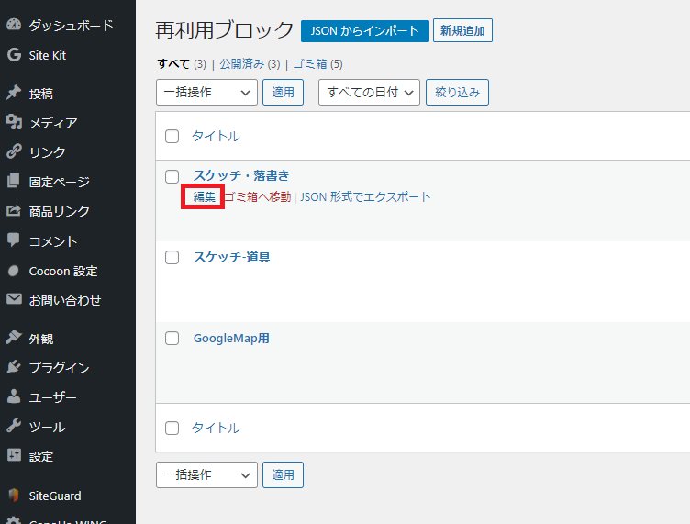Open the ユーザー menu item
Image resolution: width=690 pixels, height=524 pixels.
(x=53, y=397)
